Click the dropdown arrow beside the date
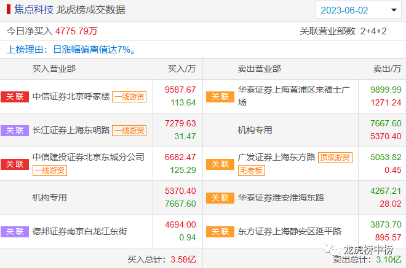The width and height of the screenshot is (406, 268). 394,10
